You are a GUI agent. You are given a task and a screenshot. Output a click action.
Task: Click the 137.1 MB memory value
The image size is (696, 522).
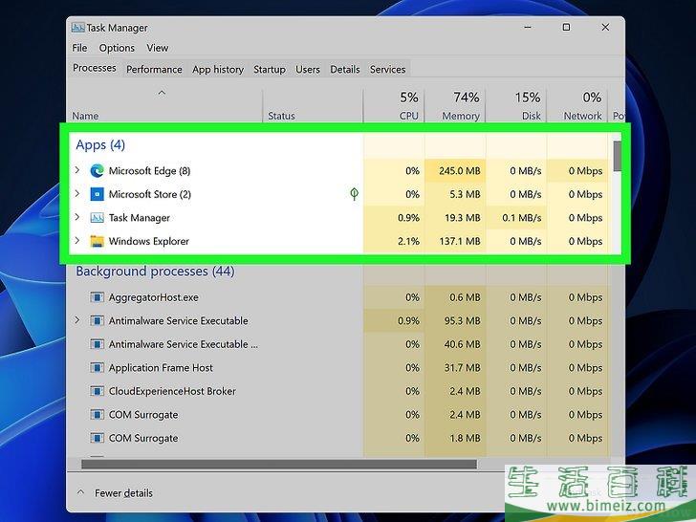pos(460,241)
